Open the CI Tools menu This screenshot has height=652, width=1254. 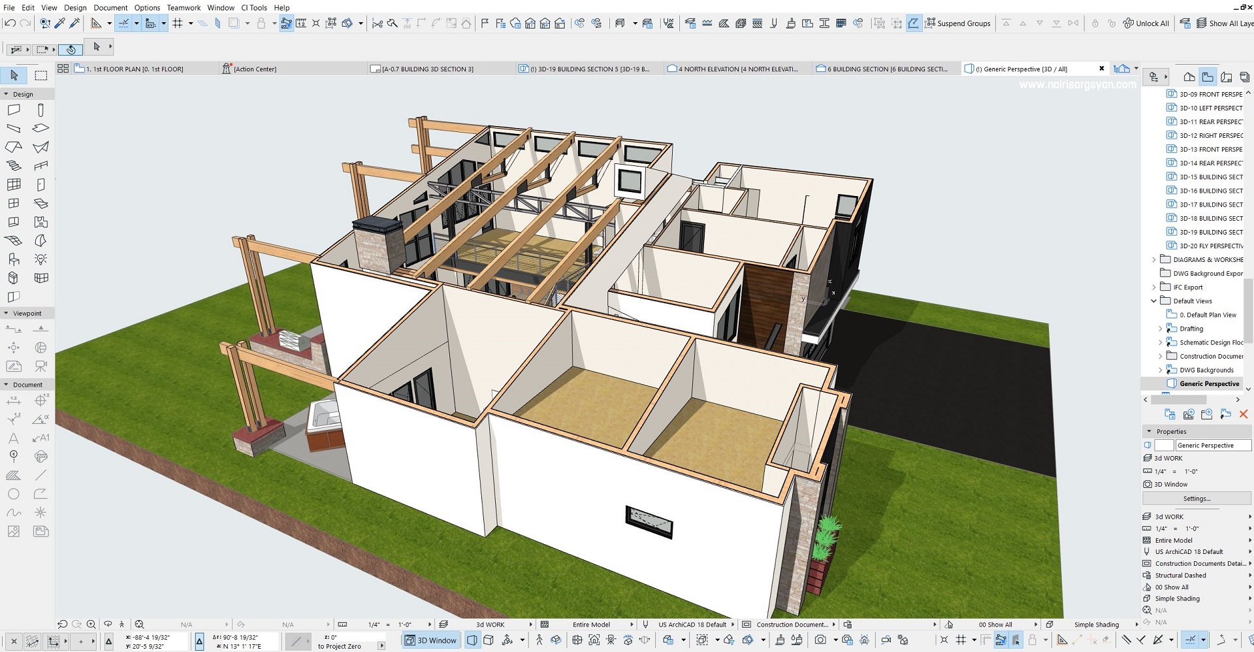click(254, 8)
